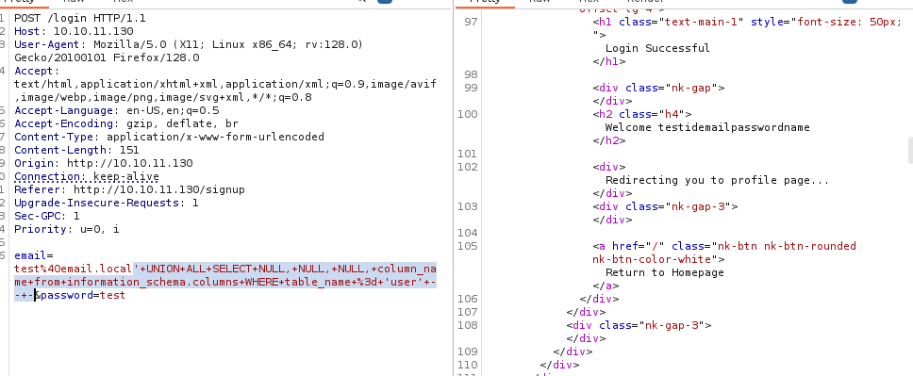Click response line number 105
This screenshot has height=376, width=913.
coord(468,246)
